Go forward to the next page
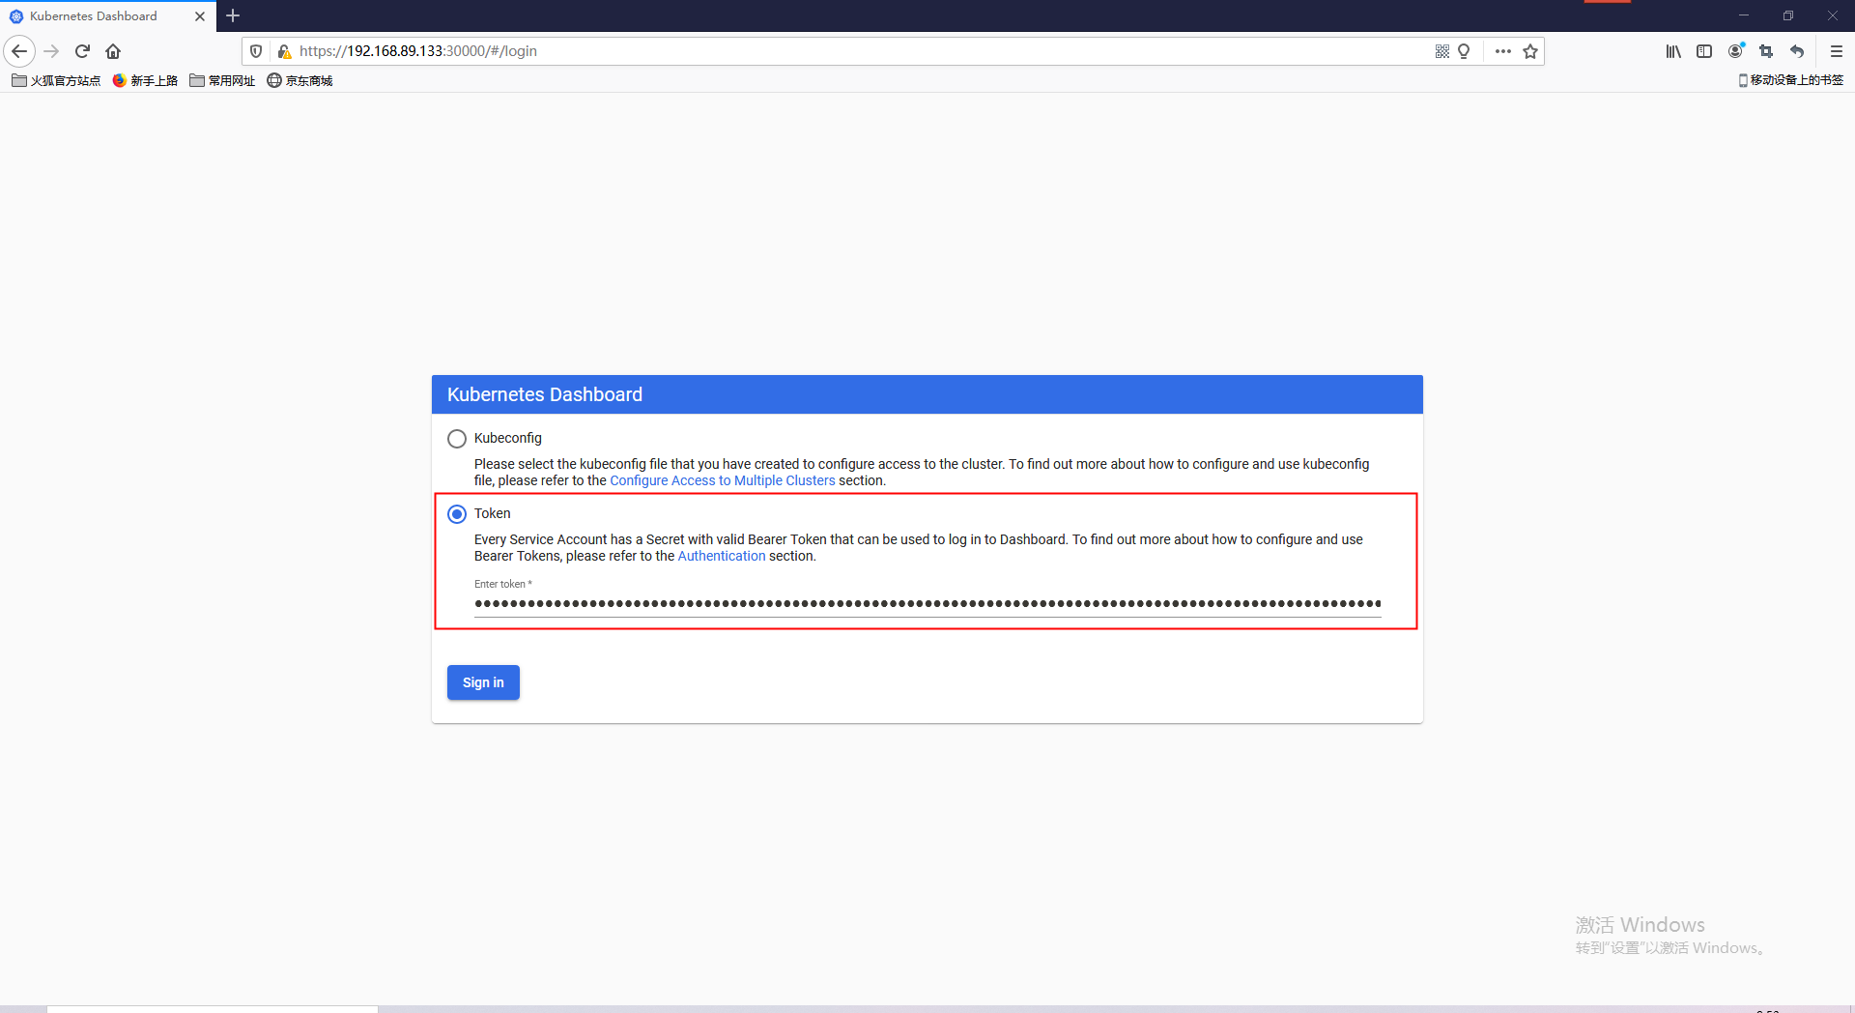 52,51
